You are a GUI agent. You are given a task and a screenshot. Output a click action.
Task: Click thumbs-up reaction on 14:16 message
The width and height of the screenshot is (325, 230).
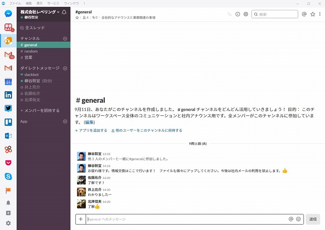[x=285, y=171]
